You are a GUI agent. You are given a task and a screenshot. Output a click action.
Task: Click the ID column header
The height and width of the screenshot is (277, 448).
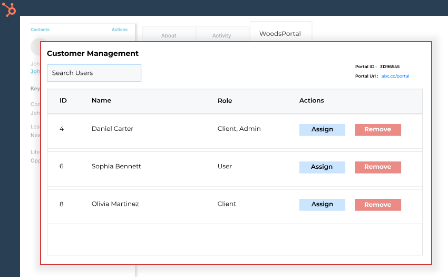[63, 100]
